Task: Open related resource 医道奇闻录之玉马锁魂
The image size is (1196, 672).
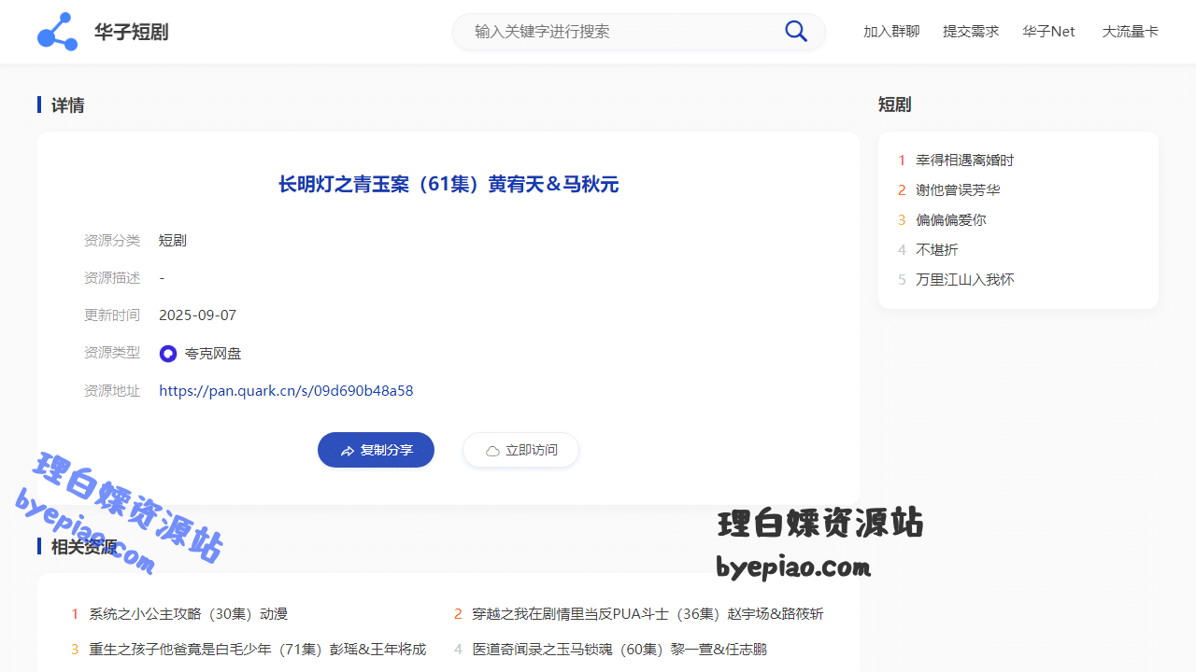Action: click(x=619, y=649)
